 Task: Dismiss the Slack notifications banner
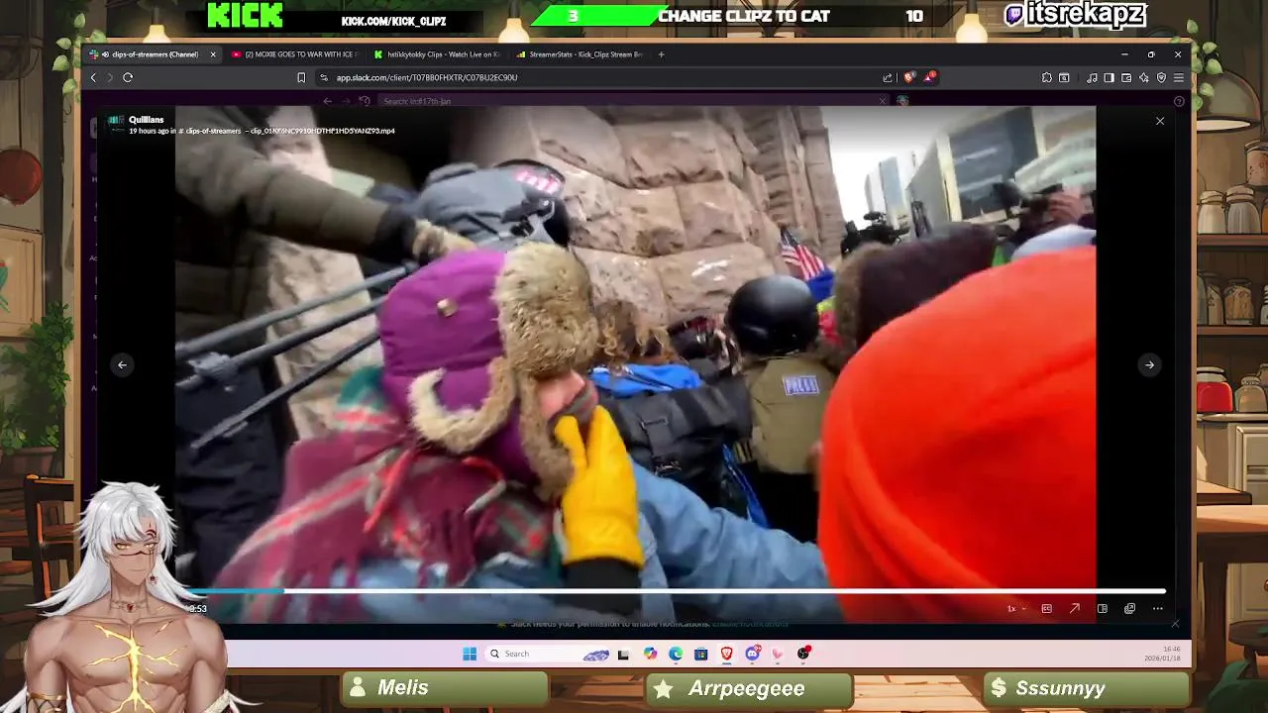click(1175, 624)
